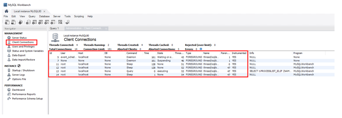Sort by the DB column header
Image resolution: width=342 pixels, height=118 pixels.
tap(115, 53)
